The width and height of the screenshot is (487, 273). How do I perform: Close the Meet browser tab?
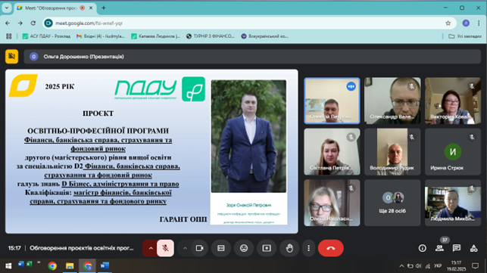(x=91, y=8)
